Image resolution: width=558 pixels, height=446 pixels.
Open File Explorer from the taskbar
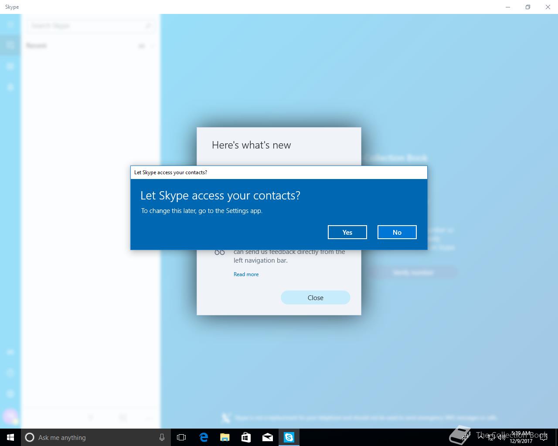(225, 437)
